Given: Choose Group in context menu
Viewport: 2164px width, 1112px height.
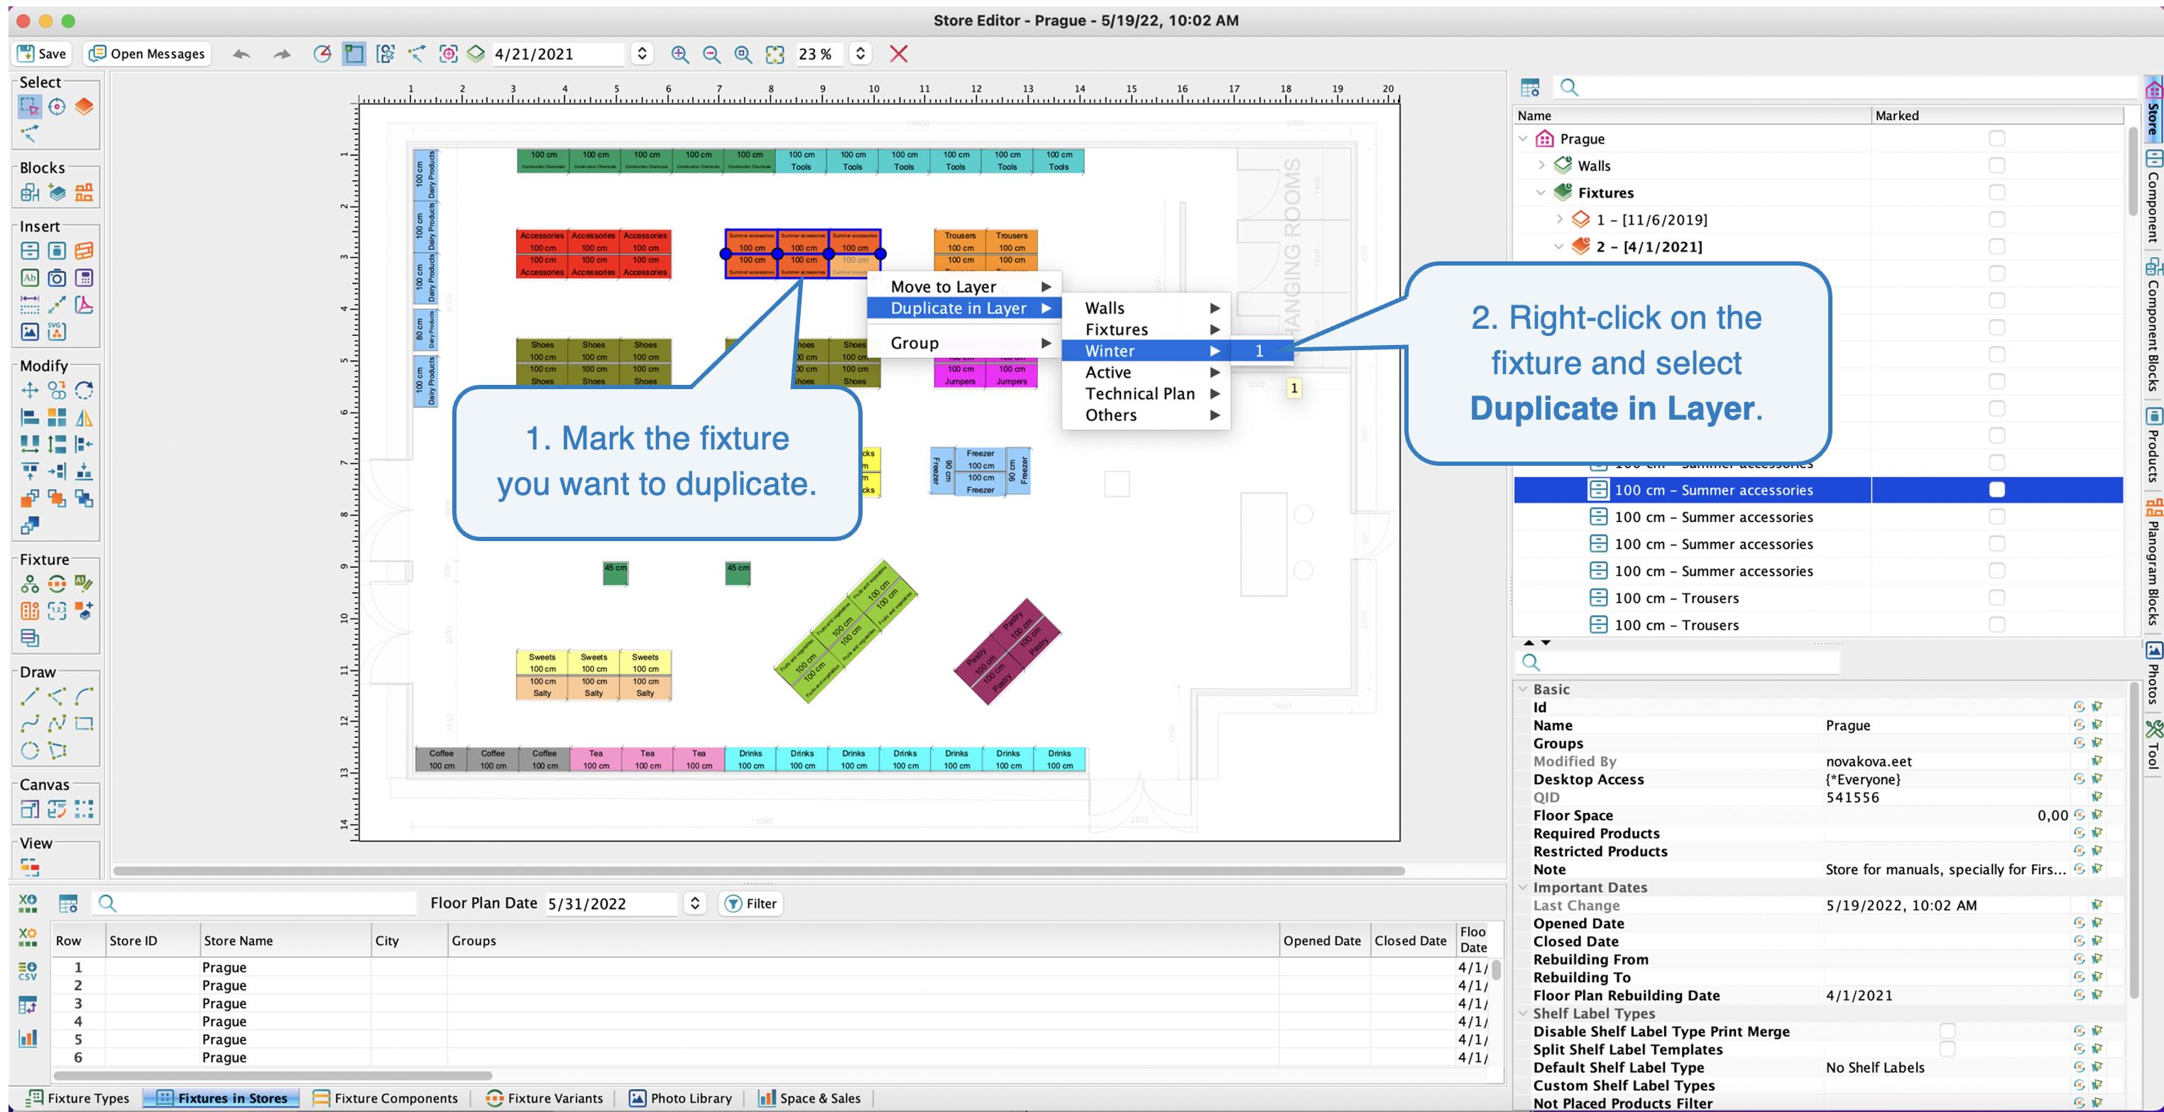Looking at the screenshot, I should [964, 343].
